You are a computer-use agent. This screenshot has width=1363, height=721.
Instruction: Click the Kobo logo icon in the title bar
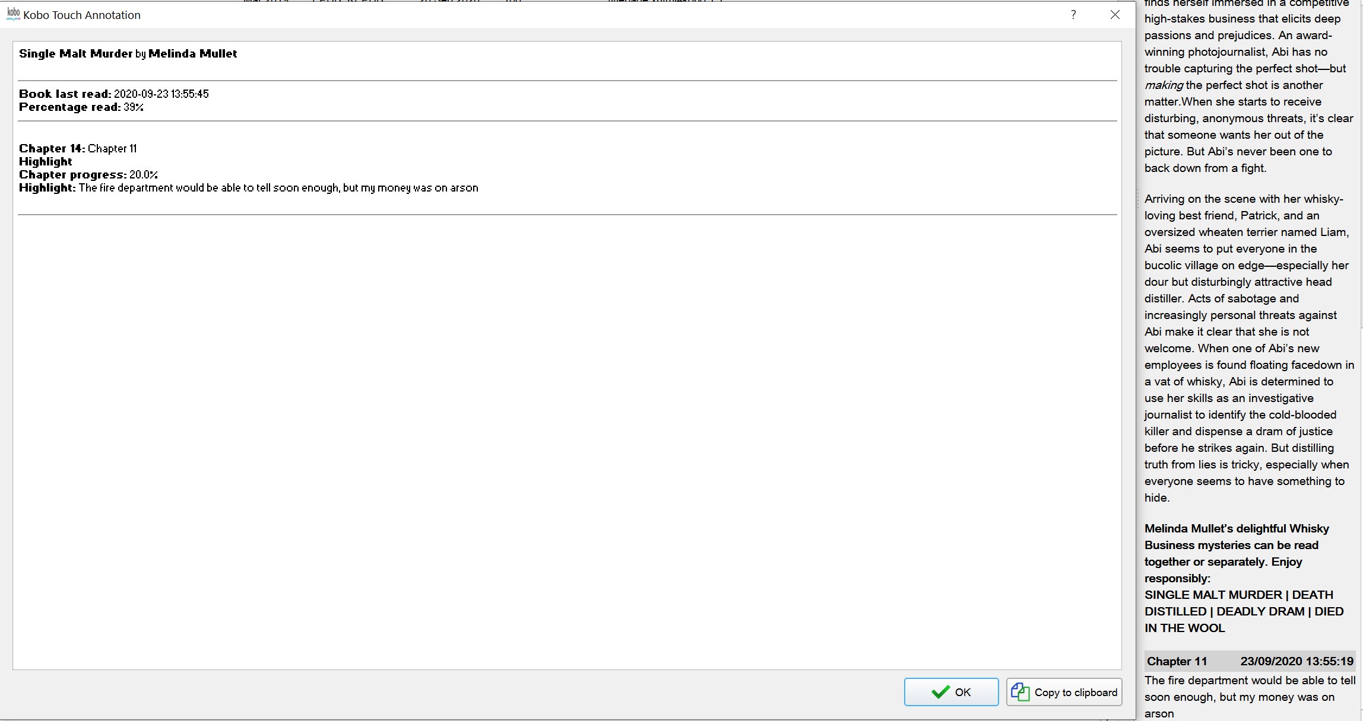13,14
